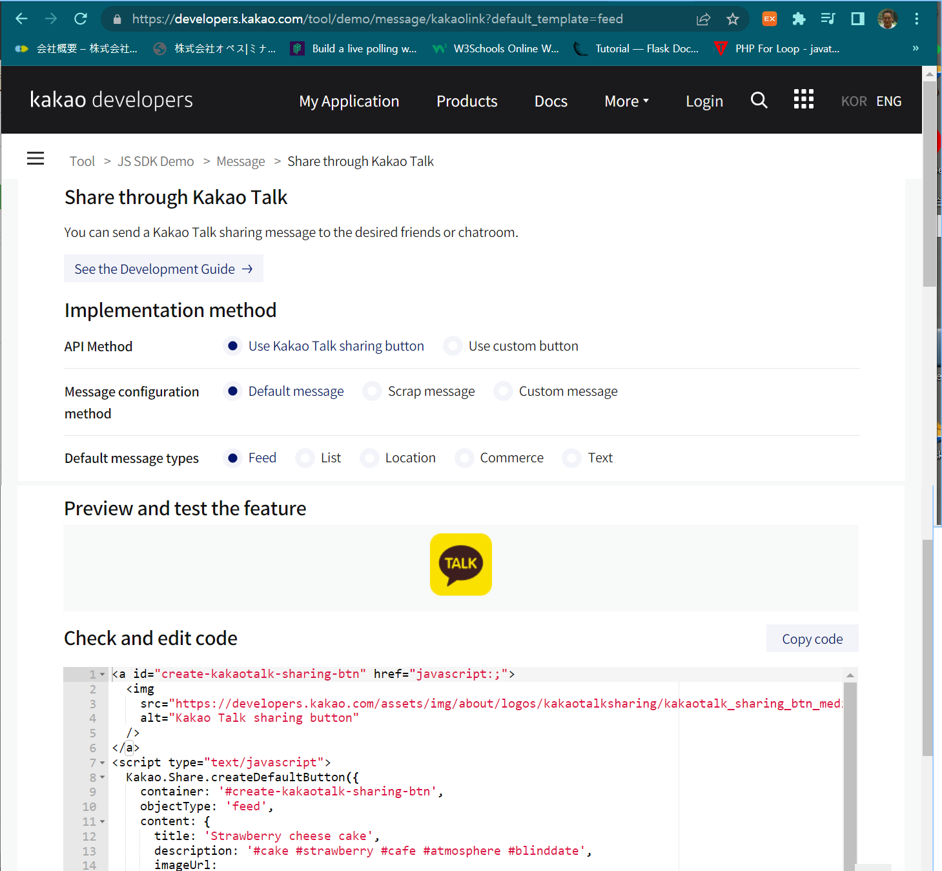Click See the Development Guide link
Screen dimensions: 942x871
[x=163, y=269]
